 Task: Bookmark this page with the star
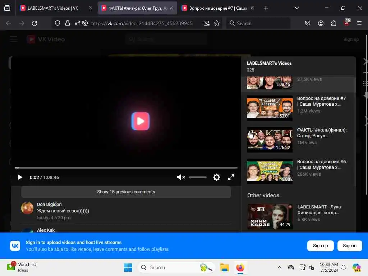[x=217, y=23]
